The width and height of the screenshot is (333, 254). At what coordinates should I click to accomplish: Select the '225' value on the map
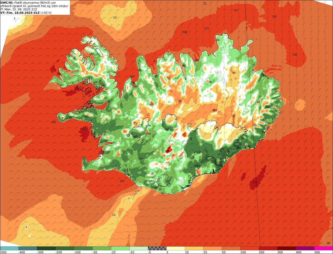pyautogui.click(x=76, y=89)
